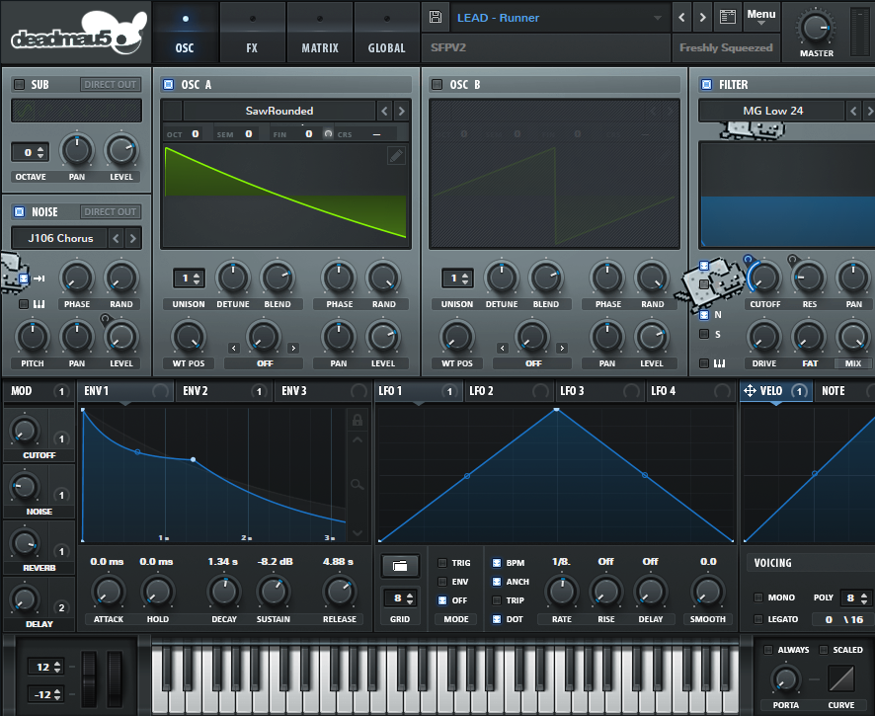Check the MONO voicing box
This screenshot has height=716, width=875.
coord(758,597)
